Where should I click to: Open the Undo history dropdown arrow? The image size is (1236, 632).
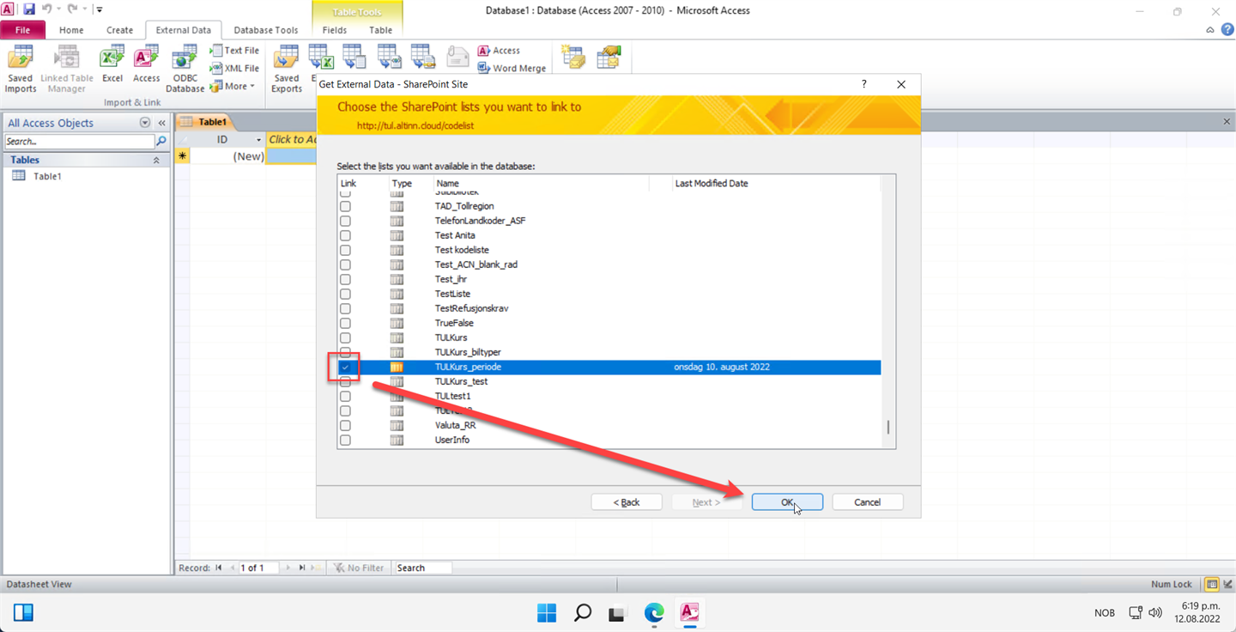pyautogui.click(x=59, y=9)
